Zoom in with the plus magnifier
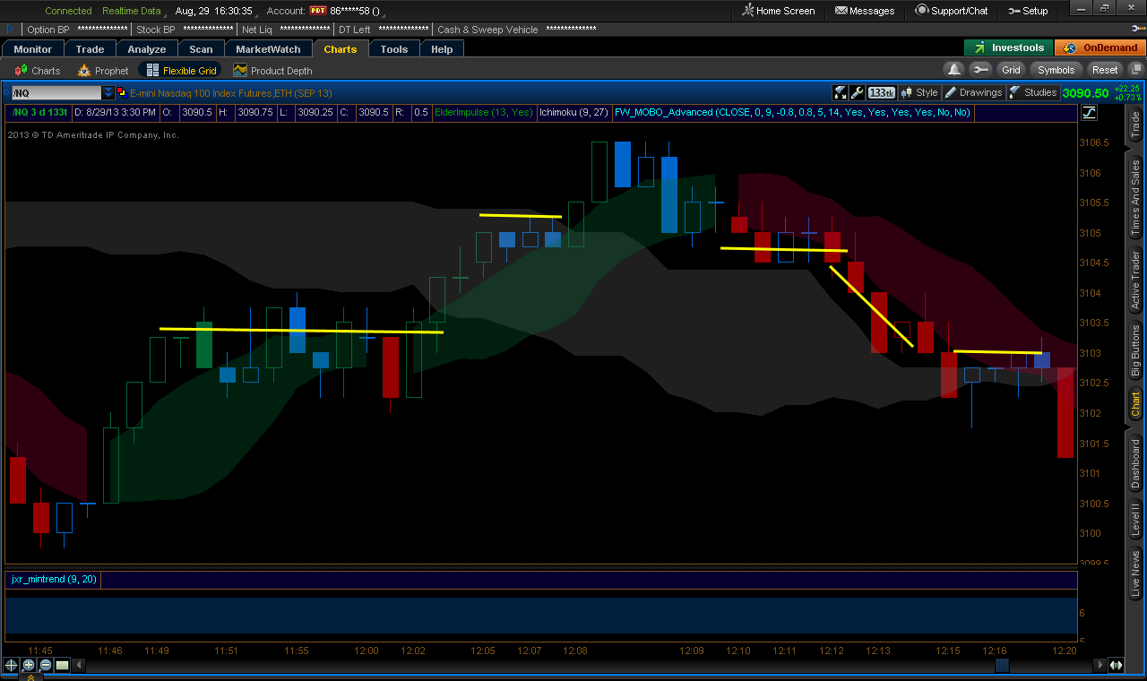The width and height of the screenshot is (1147, 681). [29, 665]
